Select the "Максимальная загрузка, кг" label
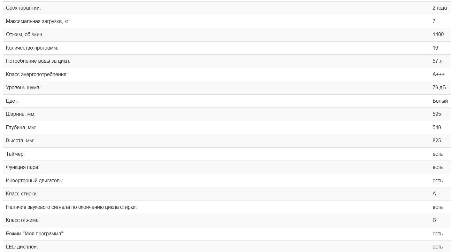451x252 pixels. pyautogui.click(x=38, y=21)
